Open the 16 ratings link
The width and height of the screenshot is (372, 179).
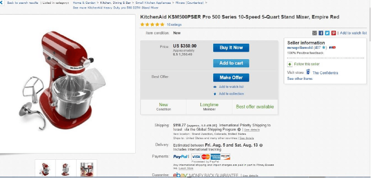click(x=174, y=25)
